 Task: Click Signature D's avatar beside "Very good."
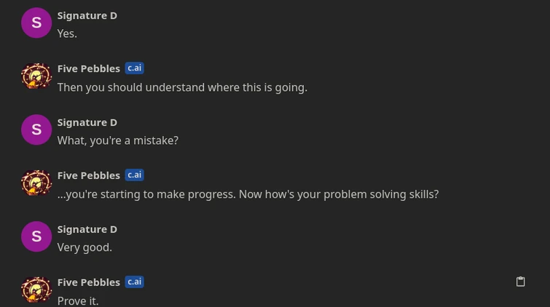pos(36,237)
